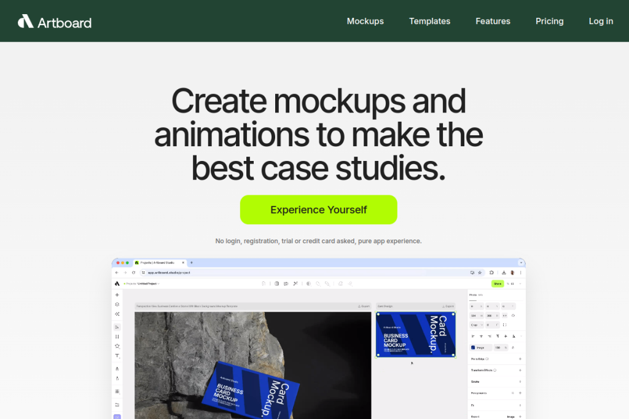This screenshot has height=419, width=629.
Task: Click the green Share button in app preview
Action: 498,284
